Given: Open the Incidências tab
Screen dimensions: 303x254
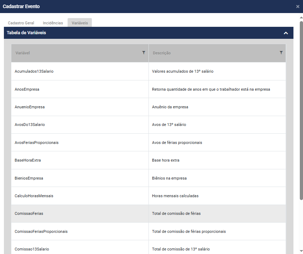Looking at the screenshot, I should click(x=53, y=23).
